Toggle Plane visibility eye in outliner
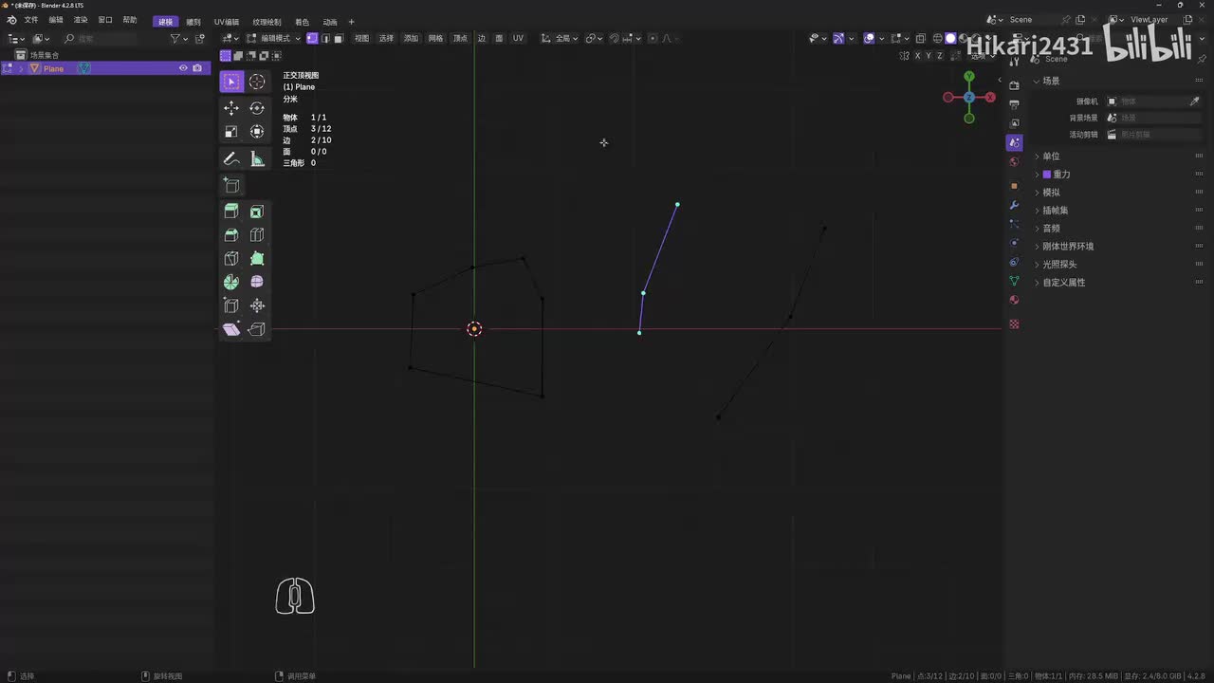1214x683 pixels. point(183,68)
